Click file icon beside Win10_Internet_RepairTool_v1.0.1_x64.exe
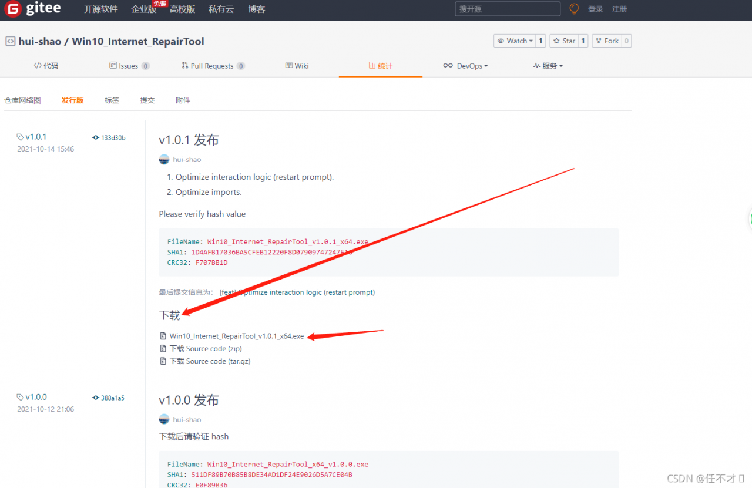 point(163,336)
